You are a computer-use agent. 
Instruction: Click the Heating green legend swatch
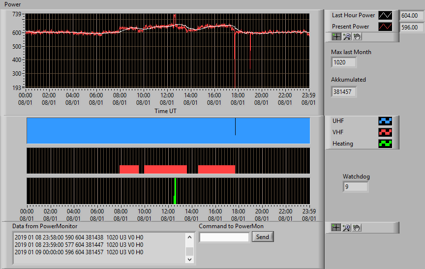[x=385, y=144]
